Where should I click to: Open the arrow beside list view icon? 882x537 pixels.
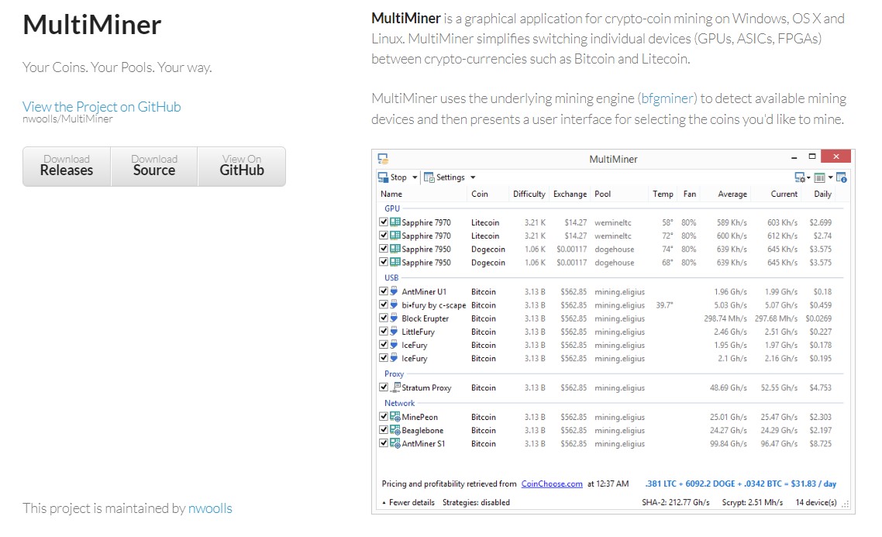coord(830,177)
